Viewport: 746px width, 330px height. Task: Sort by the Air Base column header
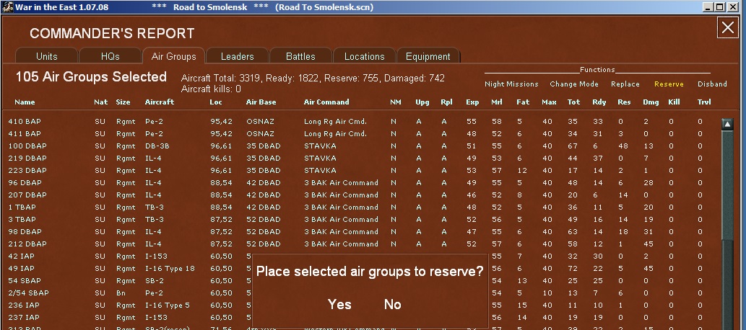point(261,102)
